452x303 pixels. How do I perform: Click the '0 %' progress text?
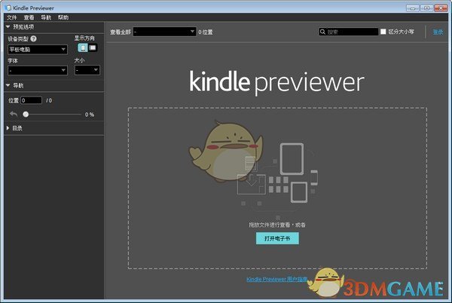click(x=90, y=115)
